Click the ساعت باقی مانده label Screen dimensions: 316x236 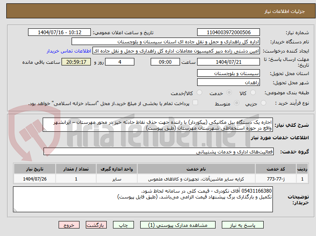[x=41, y=62]
